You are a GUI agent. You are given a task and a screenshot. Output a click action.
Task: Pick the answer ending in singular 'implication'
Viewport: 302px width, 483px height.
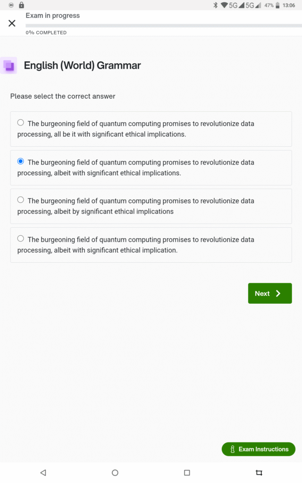click(21, 239)
